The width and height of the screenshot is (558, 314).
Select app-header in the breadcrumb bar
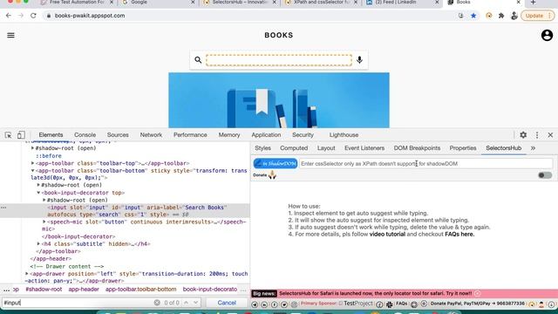(84, 290)
